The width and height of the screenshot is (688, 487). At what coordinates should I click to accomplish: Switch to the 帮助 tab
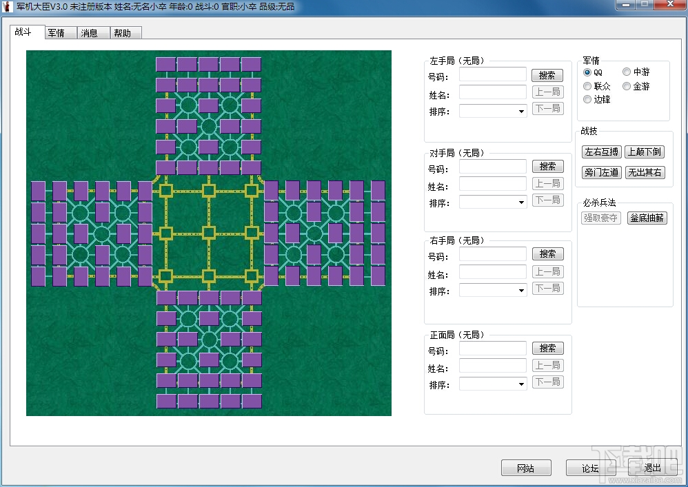tap(125, 33)
